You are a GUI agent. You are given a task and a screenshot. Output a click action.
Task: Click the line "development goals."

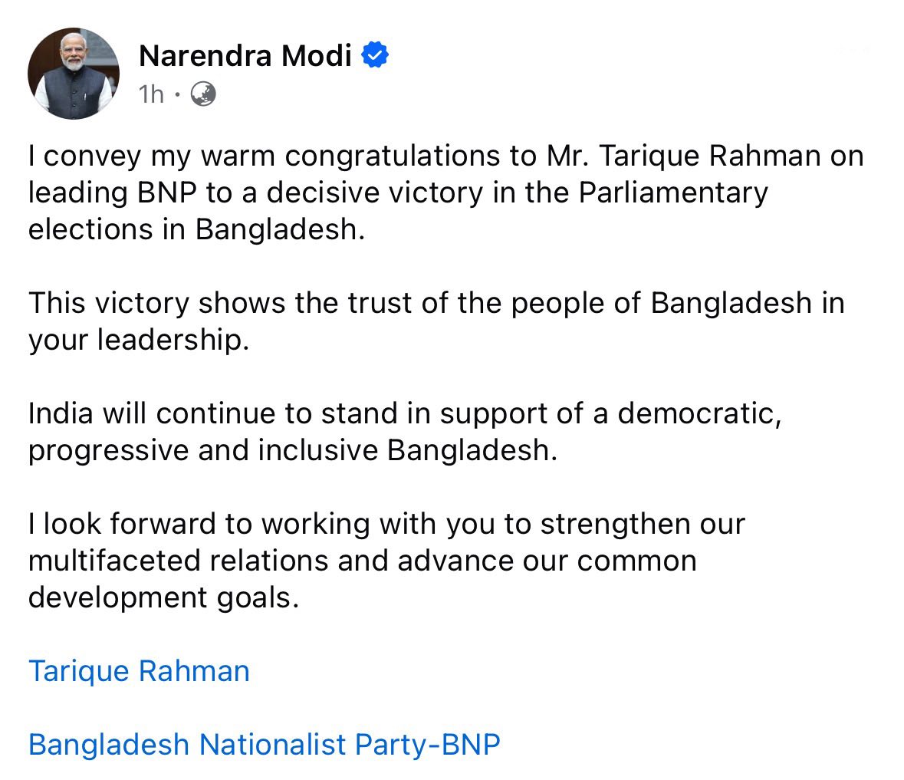[x=163, y=597]
